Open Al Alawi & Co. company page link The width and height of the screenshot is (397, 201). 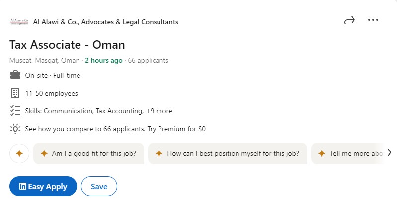click(x=105, y=22)
